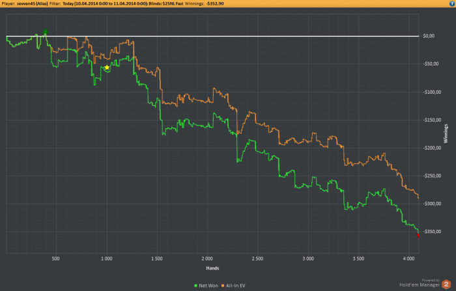
Task: Toggle the All-In EV legend entry
Action: [x=233, y=286]
